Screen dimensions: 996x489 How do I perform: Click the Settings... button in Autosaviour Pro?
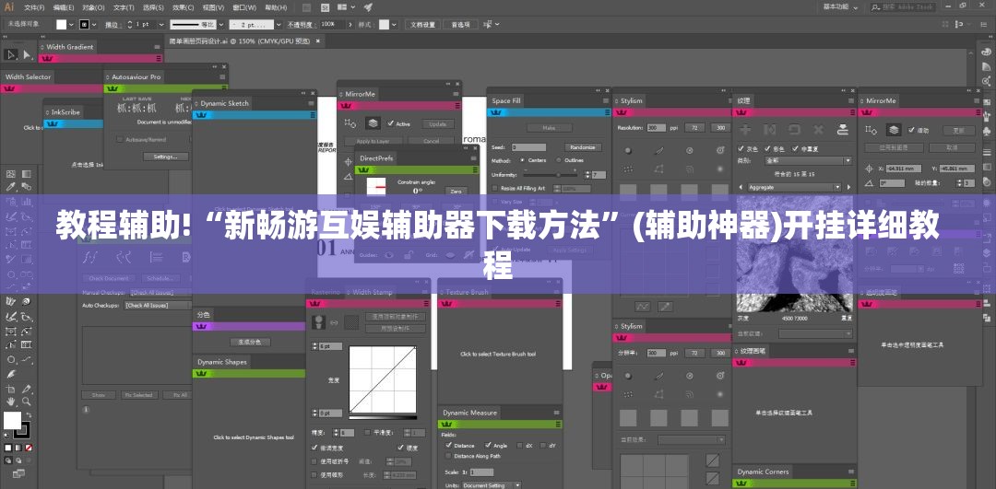[x=166, y=157]
